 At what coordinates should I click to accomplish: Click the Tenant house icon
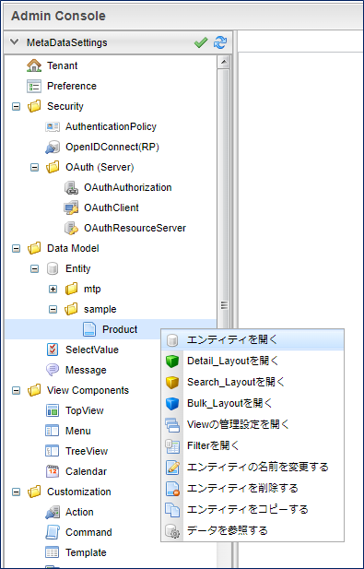coord(34,65)
